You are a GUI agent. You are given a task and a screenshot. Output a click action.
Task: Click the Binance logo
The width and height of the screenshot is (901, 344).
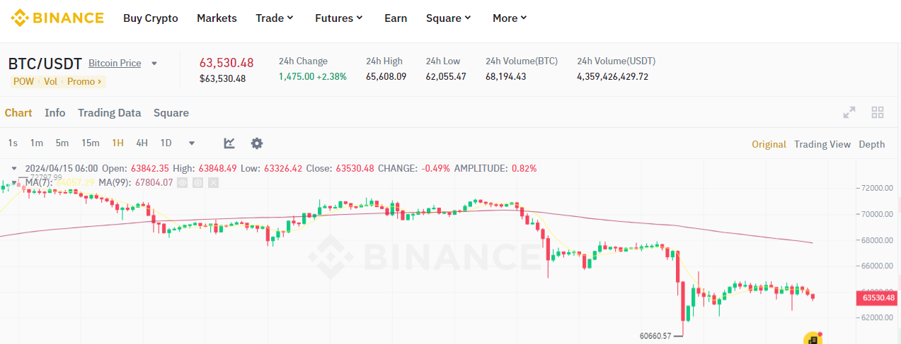[x=57, y=18]
